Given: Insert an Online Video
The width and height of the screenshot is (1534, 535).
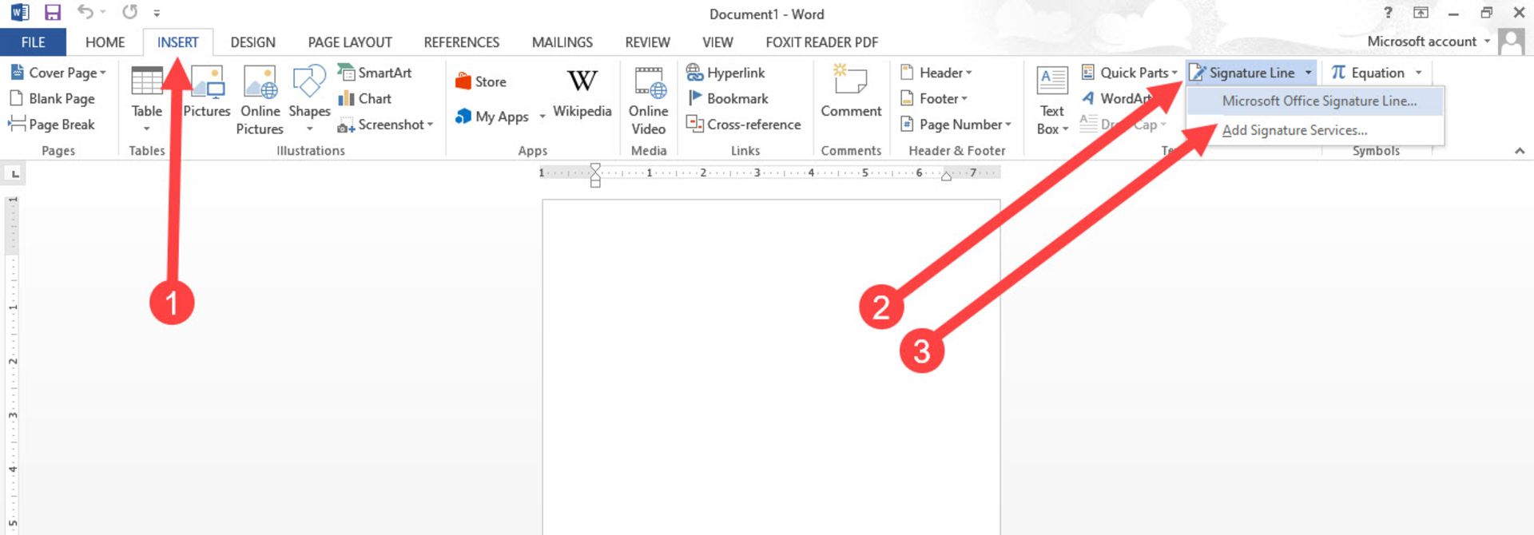Looking at the screenshot, I should coord(648,100).
